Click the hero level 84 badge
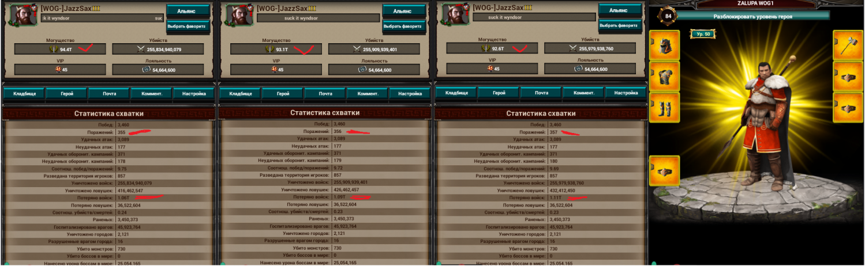Image resolution: width=865 pixels, height=266 pixels. coord(668,16)
